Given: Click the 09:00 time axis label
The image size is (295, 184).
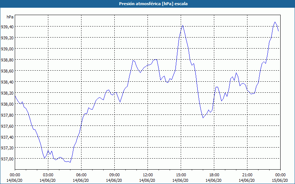Looking at the screenshot, I should click(114, 175).
